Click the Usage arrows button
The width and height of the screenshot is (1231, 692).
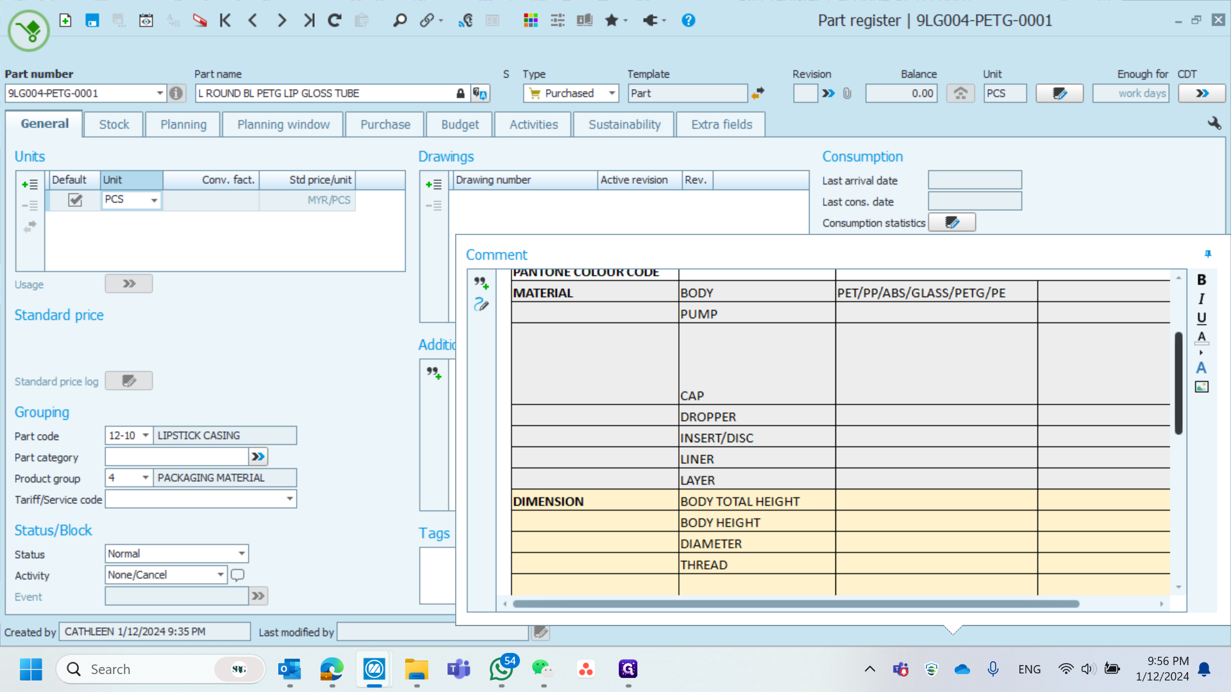[x=129, y=283]
